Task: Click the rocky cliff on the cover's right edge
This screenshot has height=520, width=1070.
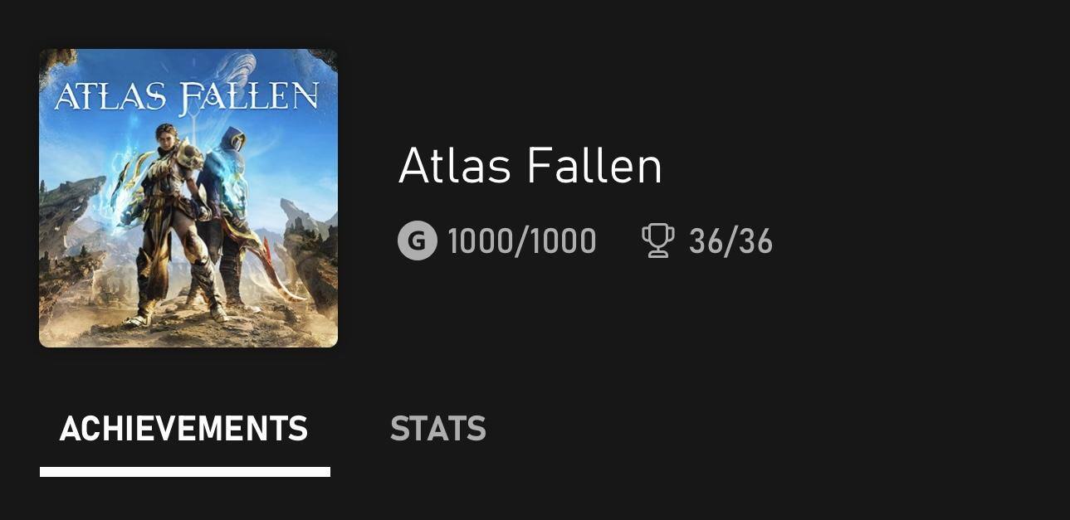Action: [311, 249]
